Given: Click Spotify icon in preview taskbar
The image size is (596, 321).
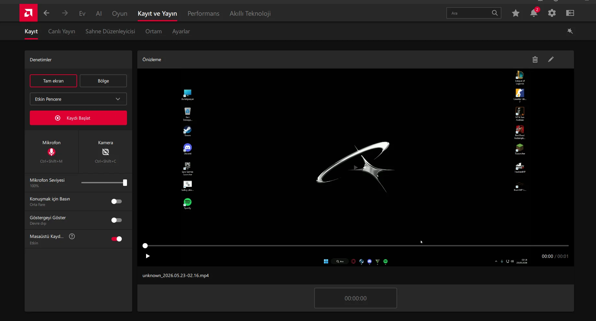Looking at the screenshot, I should [385, 261].
